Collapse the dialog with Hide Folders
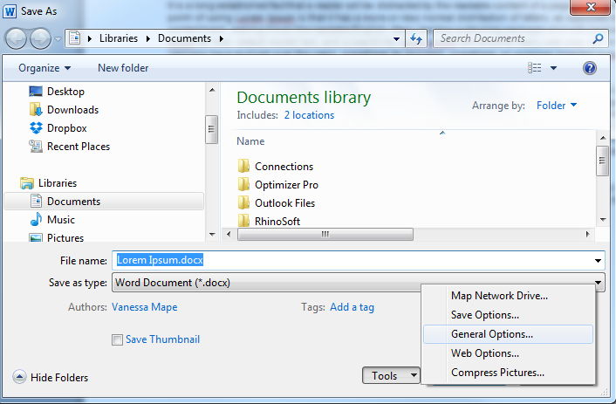Screen dimensions: 616x404 click(x=51, y=377)
